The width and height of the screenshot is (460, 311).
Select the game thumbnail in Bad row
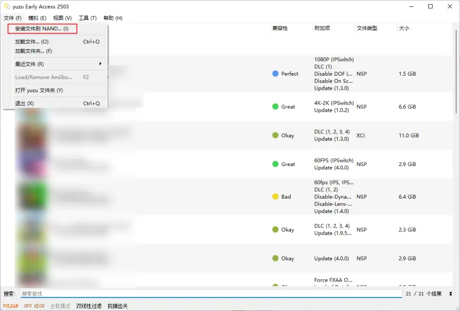coord(32,197)
